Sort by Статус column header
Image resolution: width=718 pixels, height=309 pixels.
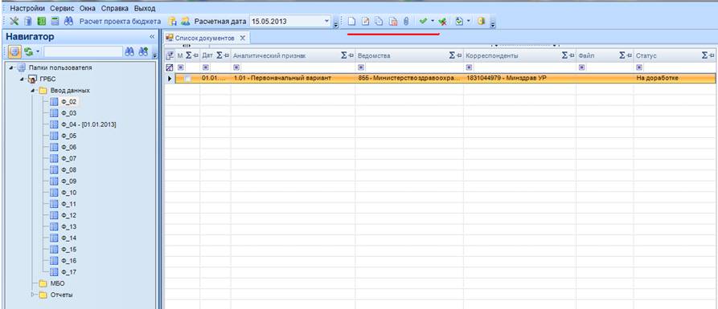pyautogui.click(x=646, y=55)
